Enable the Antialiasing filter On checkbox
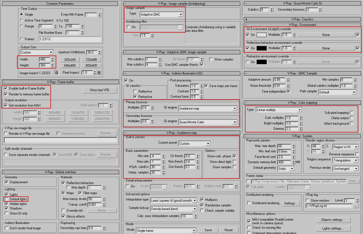Viewport: 363px width, 234px height. point(128,27)
